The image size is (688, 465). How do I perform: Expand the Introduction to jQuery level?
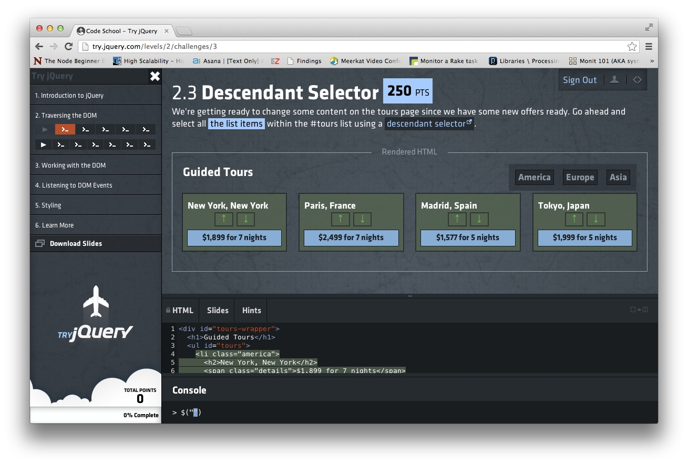click(x=69, y=96)
